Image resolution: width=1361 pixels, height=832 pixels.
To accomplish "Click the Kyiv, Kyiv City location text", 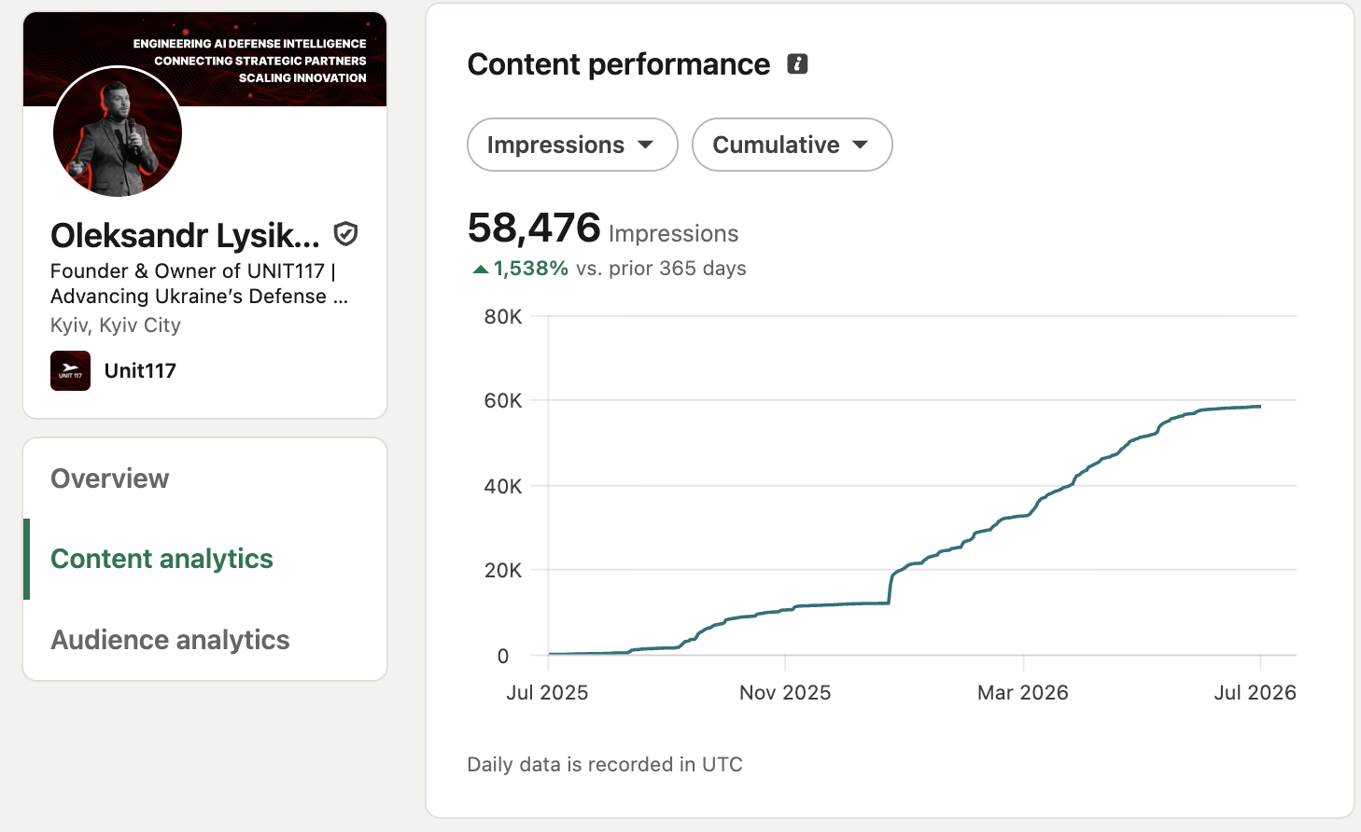I will pyautogui.click(x=116, y=326).
